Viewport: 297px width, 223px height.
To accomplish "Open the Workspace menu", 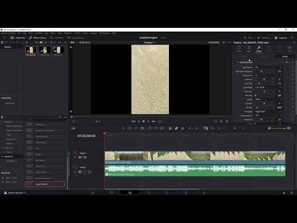I will (x=105, y=33).
